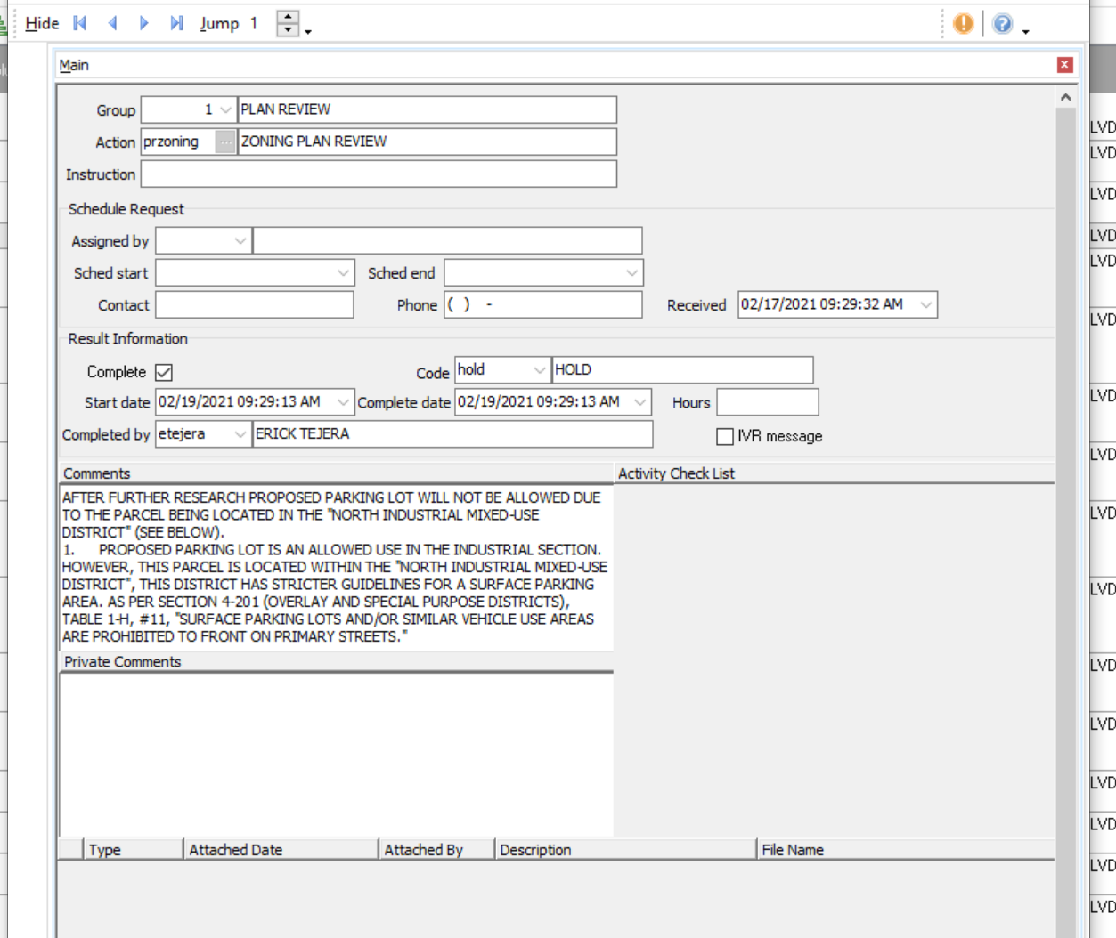The height and width of the screenshot is (938, 1116).
Task: Close the Main panel with red X
Action: (1064, 65)
